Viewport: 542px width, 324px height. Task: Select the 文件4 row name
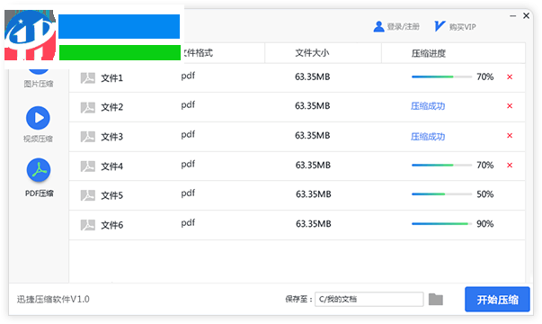[x=111, y=166]
